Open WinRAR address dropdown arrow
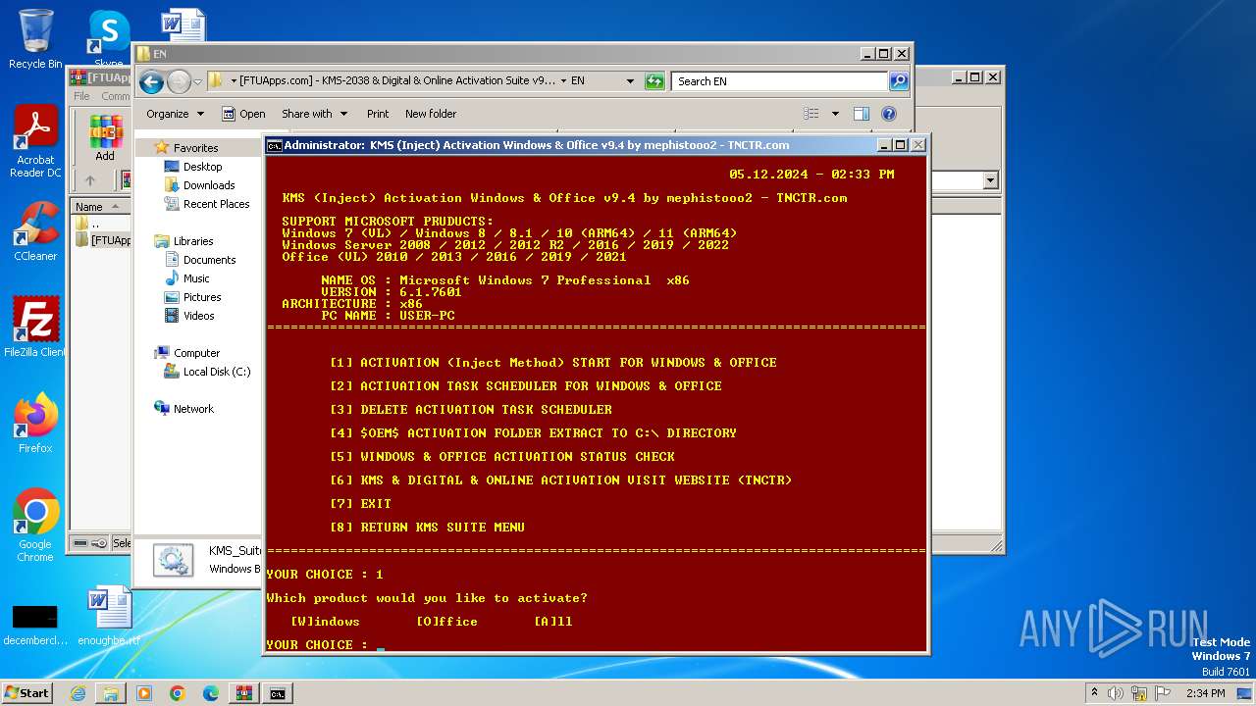1256x706 pixels. [x=990, y=180]
